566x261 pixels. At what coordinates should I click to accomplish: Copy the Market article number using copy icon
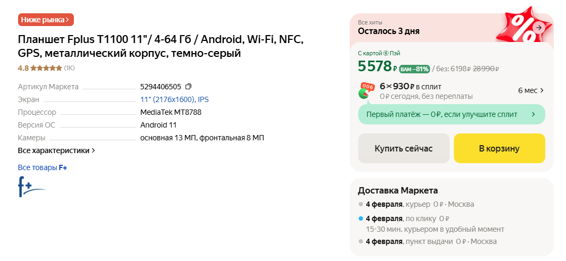(x=188, y=87)
